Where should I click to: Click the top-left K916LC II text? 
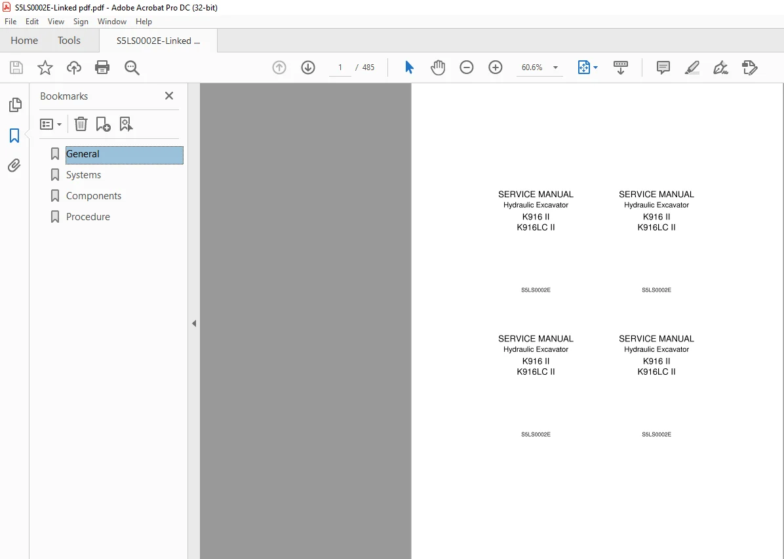(x=536, y=227)
